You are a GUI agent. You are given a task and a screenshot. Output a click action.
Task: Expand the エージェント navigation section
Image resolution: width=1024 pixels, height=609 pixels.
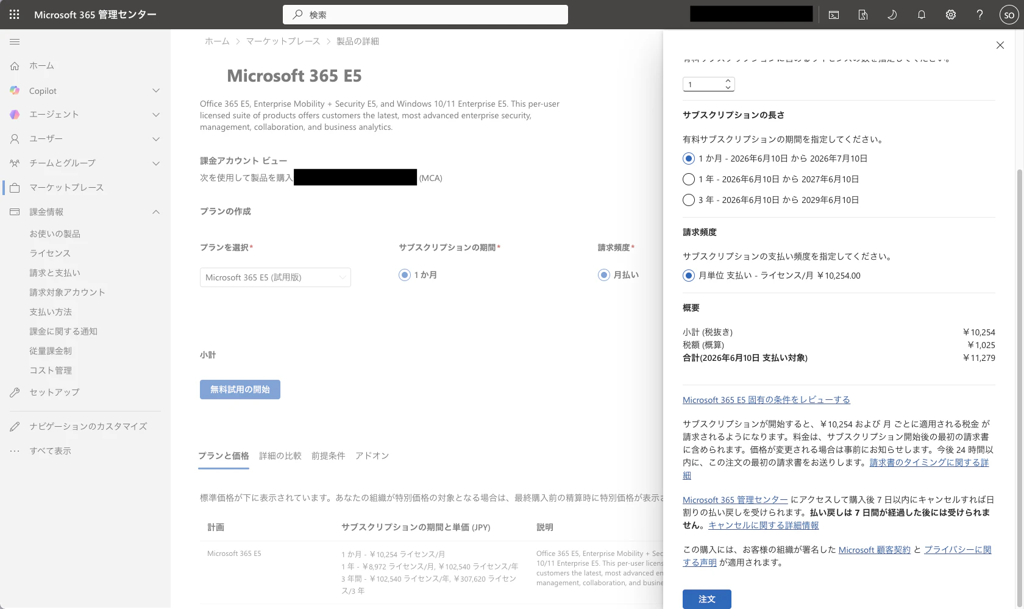click(x=156, y=115)
